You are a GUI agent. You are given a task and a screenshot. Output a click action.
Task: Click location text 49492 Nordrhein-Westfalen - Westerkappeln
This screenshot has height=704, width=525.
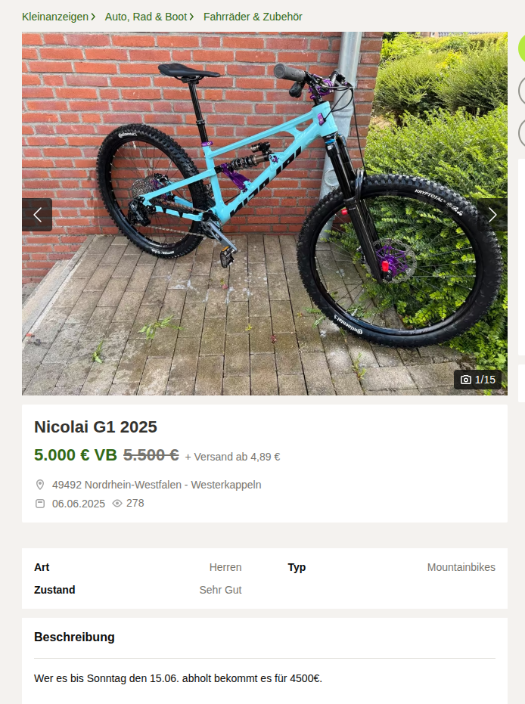[x=157, y=485]
